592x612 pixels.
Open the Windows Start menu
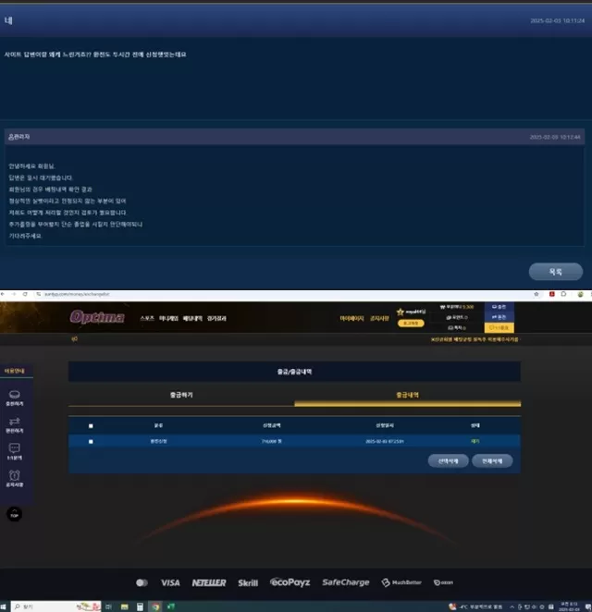tap(6, 606)
